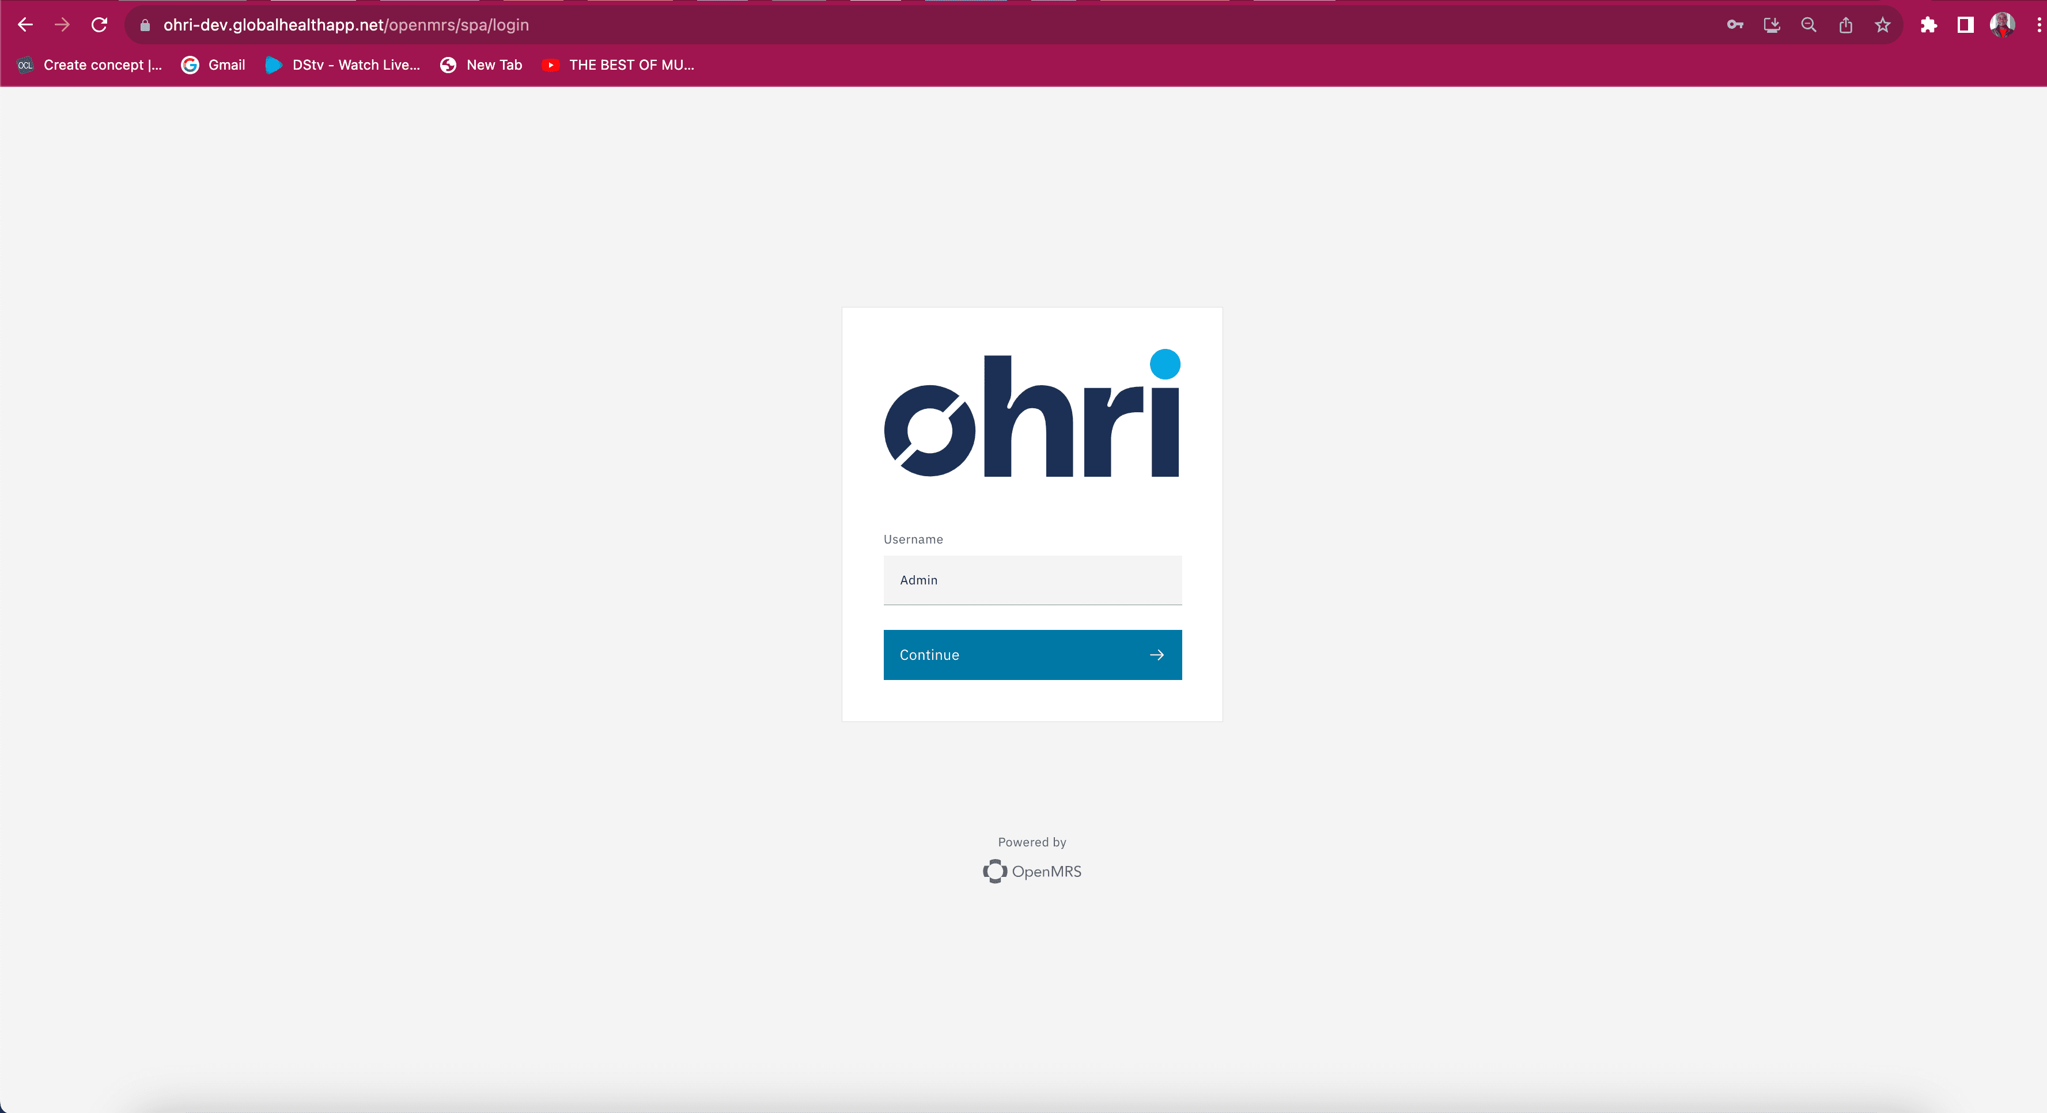Click the arrow icon inside Continue
Screen dimensions: 2047x1113
(1156, 655)
